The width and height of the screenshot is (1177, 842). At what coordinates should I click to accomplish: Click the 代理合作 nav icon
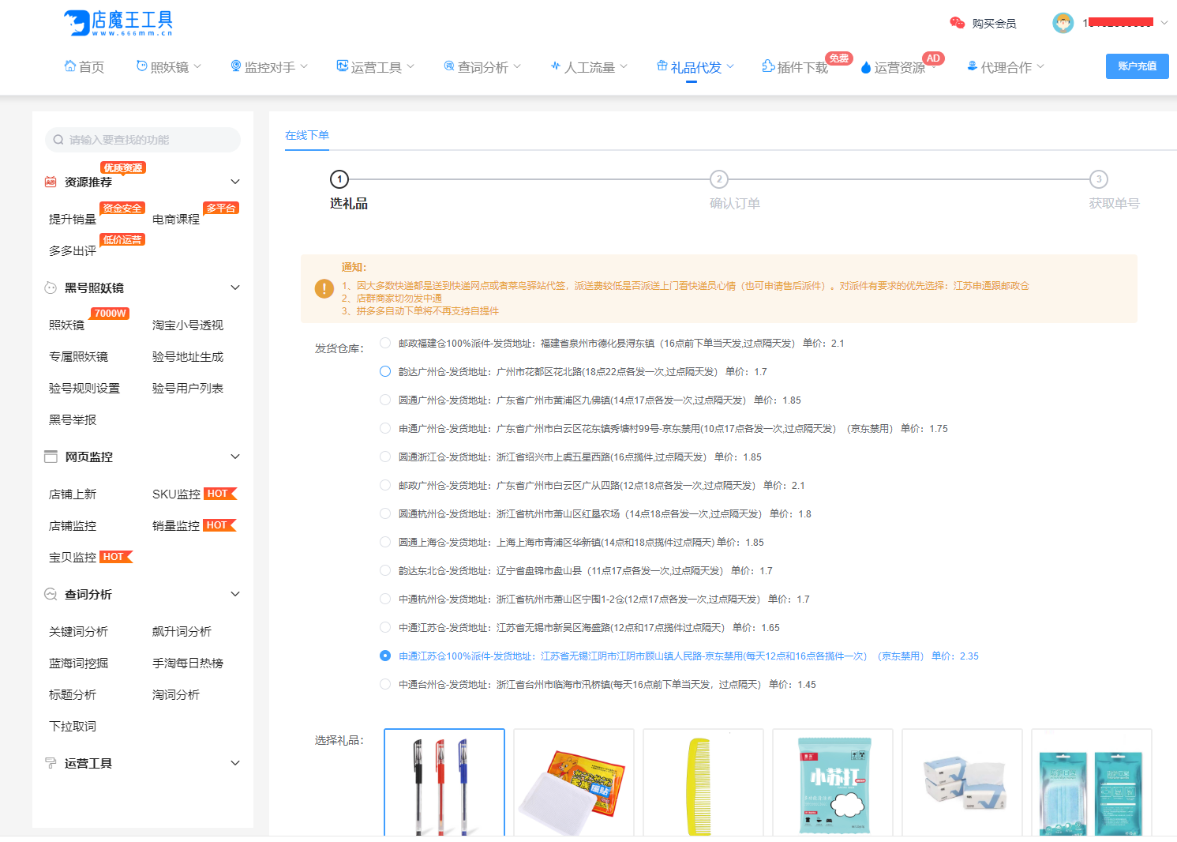tap(973, 66)
